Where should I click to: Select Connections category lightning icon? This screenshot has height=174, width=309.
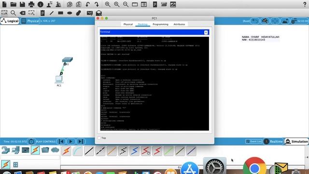(35, 150)
